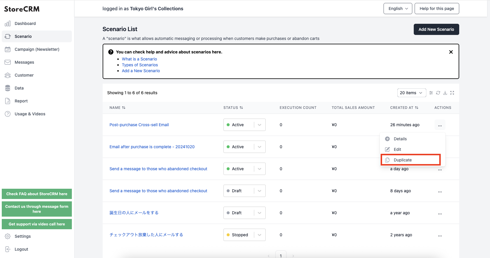The width and height of the screenshot is (490, 258).
Task: Change the 20 items per page dropdown
Action: [411, 93]
